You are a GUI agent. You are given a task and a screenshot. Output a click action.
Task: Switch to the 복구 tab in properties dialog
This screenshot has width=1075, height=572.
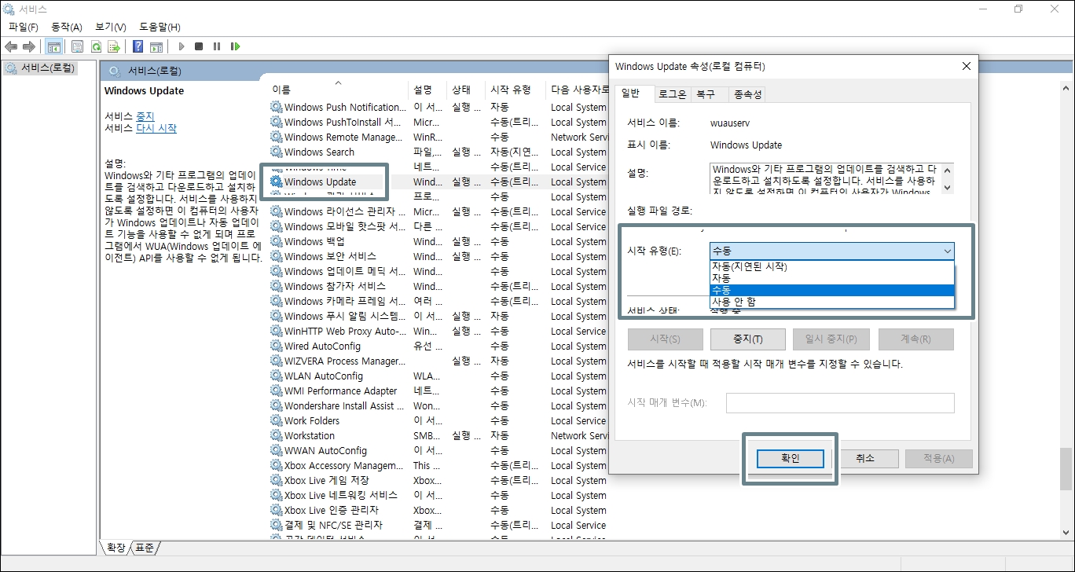[706, 94]
